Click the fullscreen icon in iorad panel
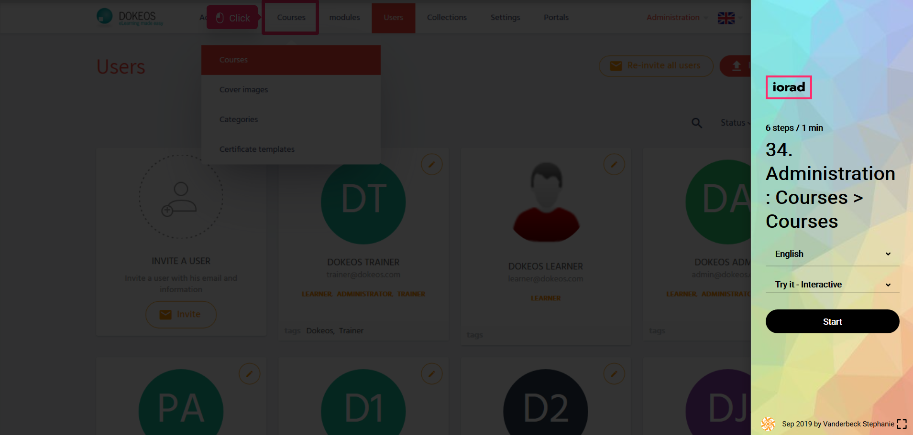The height and width of the screenshot is (435, 913). click(902, 424)
